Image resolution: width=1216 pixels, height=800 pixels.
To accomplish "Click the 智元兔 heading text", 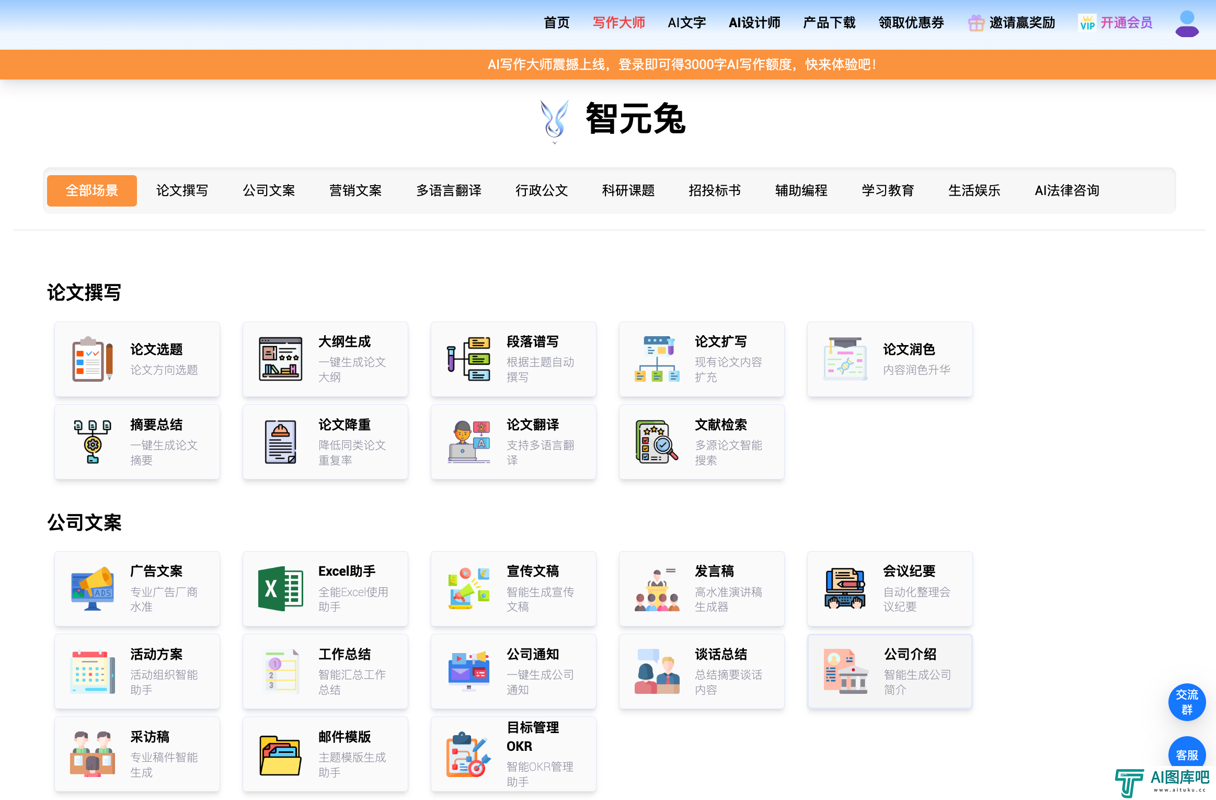I will (x=635, y=119).
